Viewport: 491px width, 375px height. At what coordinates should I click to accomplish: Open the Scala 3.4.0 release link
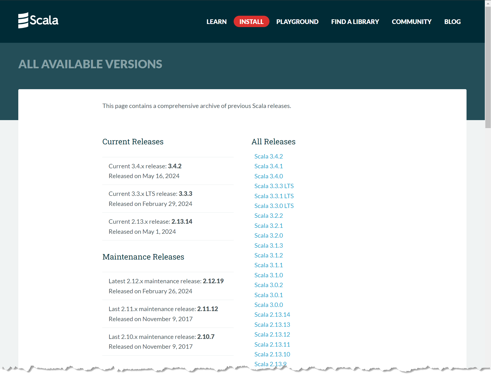click(268, 176)
